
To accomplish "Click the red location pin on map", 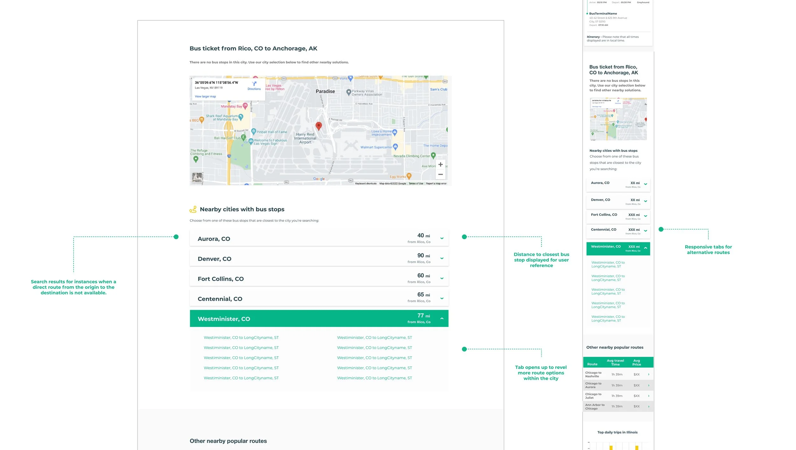I will click(318, 126).
